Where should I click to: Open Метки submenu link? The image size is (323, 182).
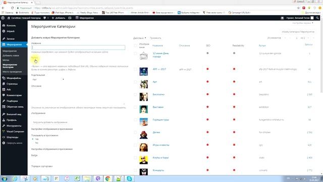(6, 60)
